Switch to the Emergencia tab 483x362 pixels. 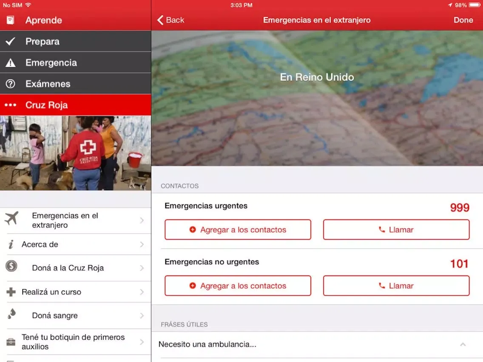[x=76, y=62]
